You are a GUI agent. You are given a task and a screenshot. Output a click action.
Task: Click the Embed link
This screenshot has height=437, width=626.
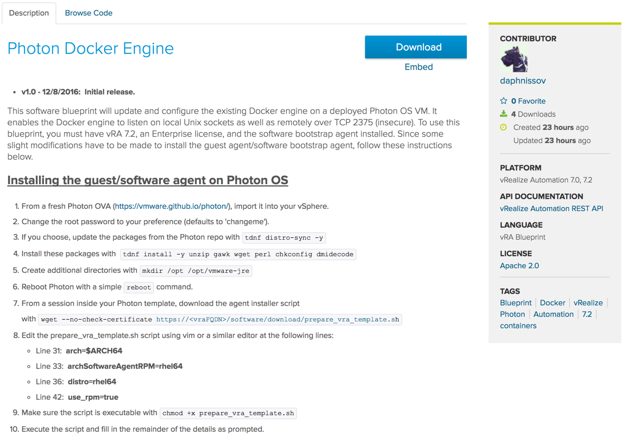pos(418,67)
